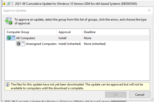The height and width of the screenshot is (102, 154).
Task: Click 'None' deadline cell for All Computers
Action: coord(88,38)
